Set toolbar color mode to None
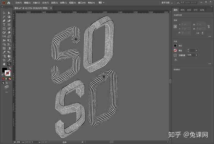The image size is (214, 144). [x=10, y=79]
